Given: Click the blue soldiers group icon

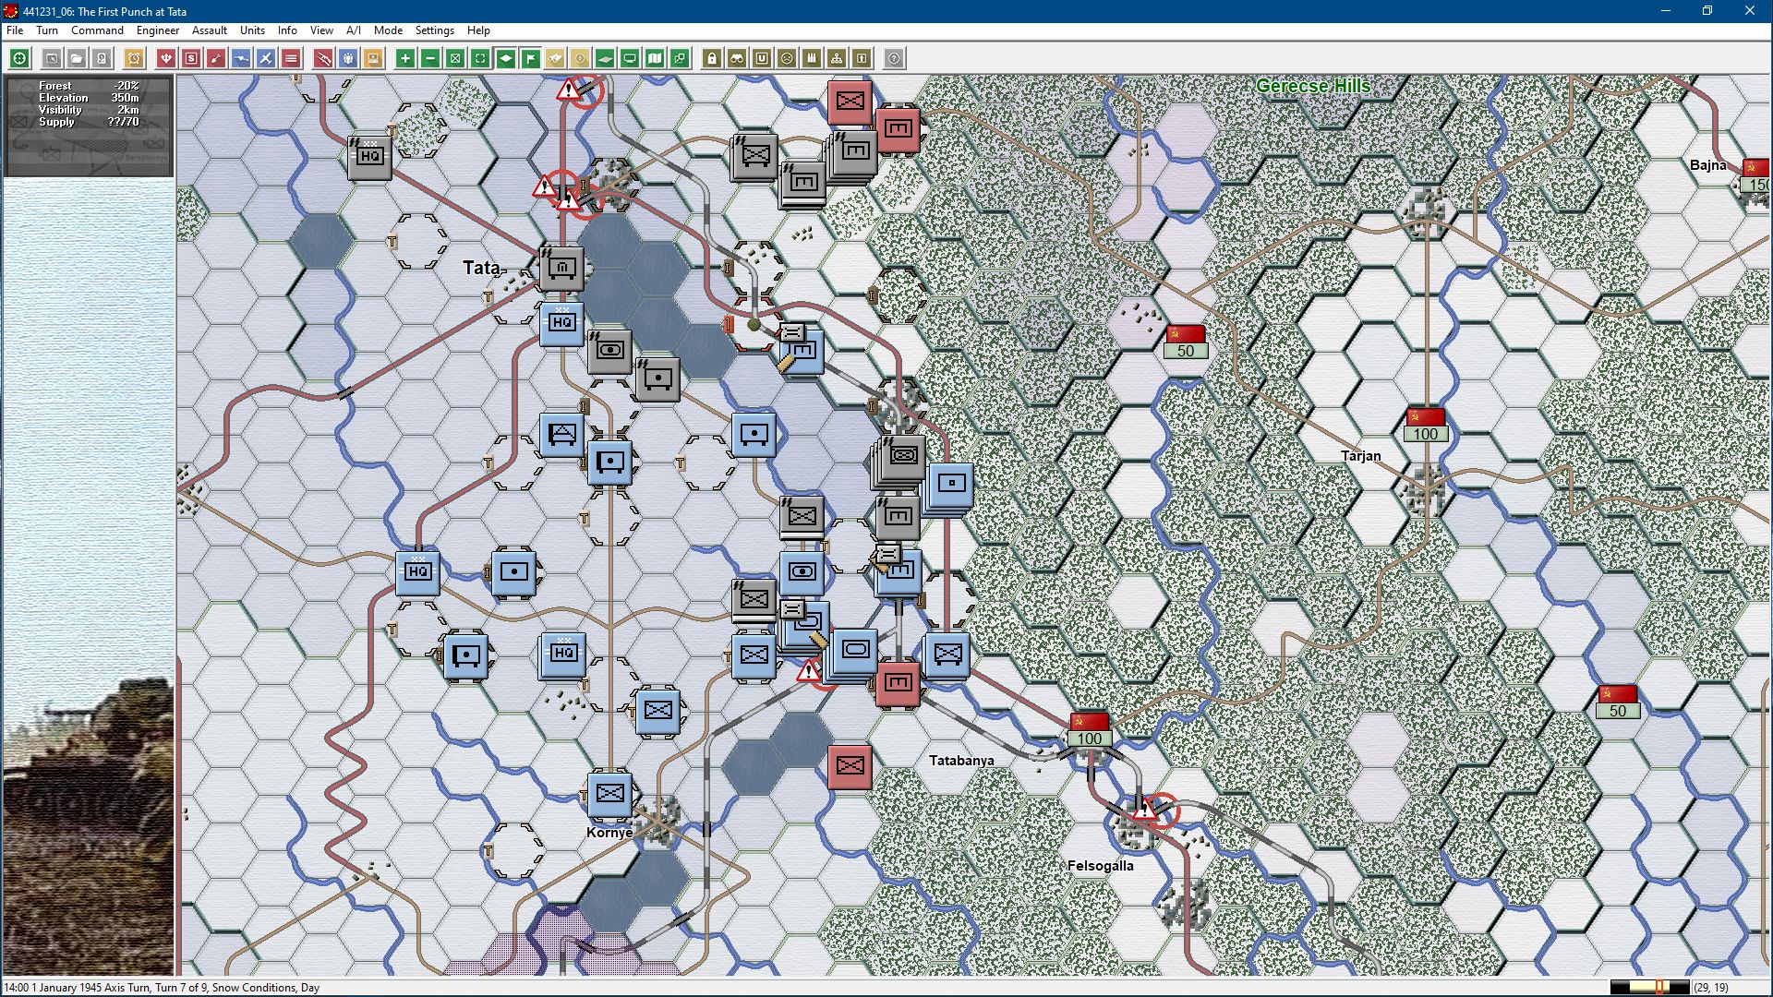Looking at the screenshot, I should pos(348,58).
